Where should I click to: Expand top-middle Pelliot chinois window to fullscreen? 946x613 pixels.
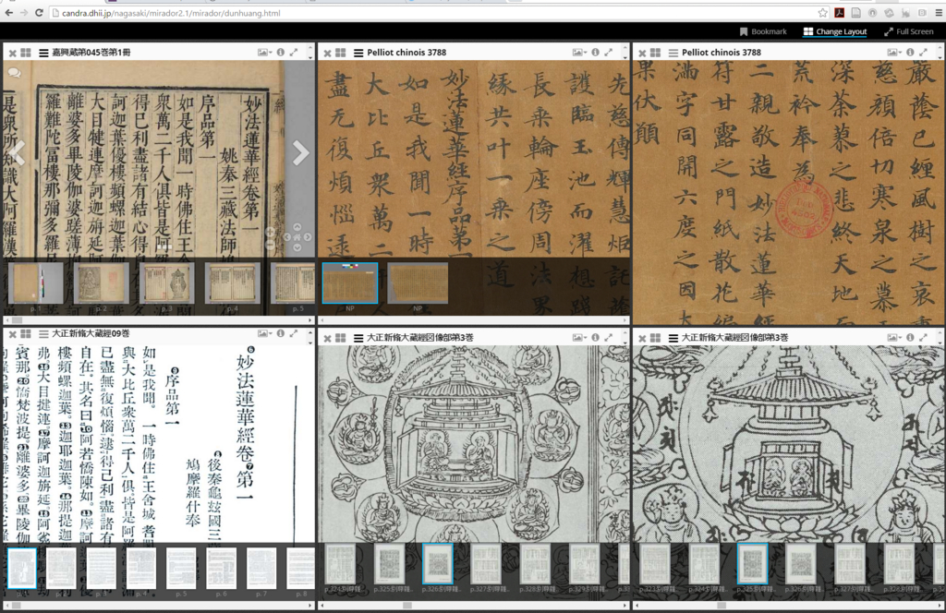tap(609, 53)
